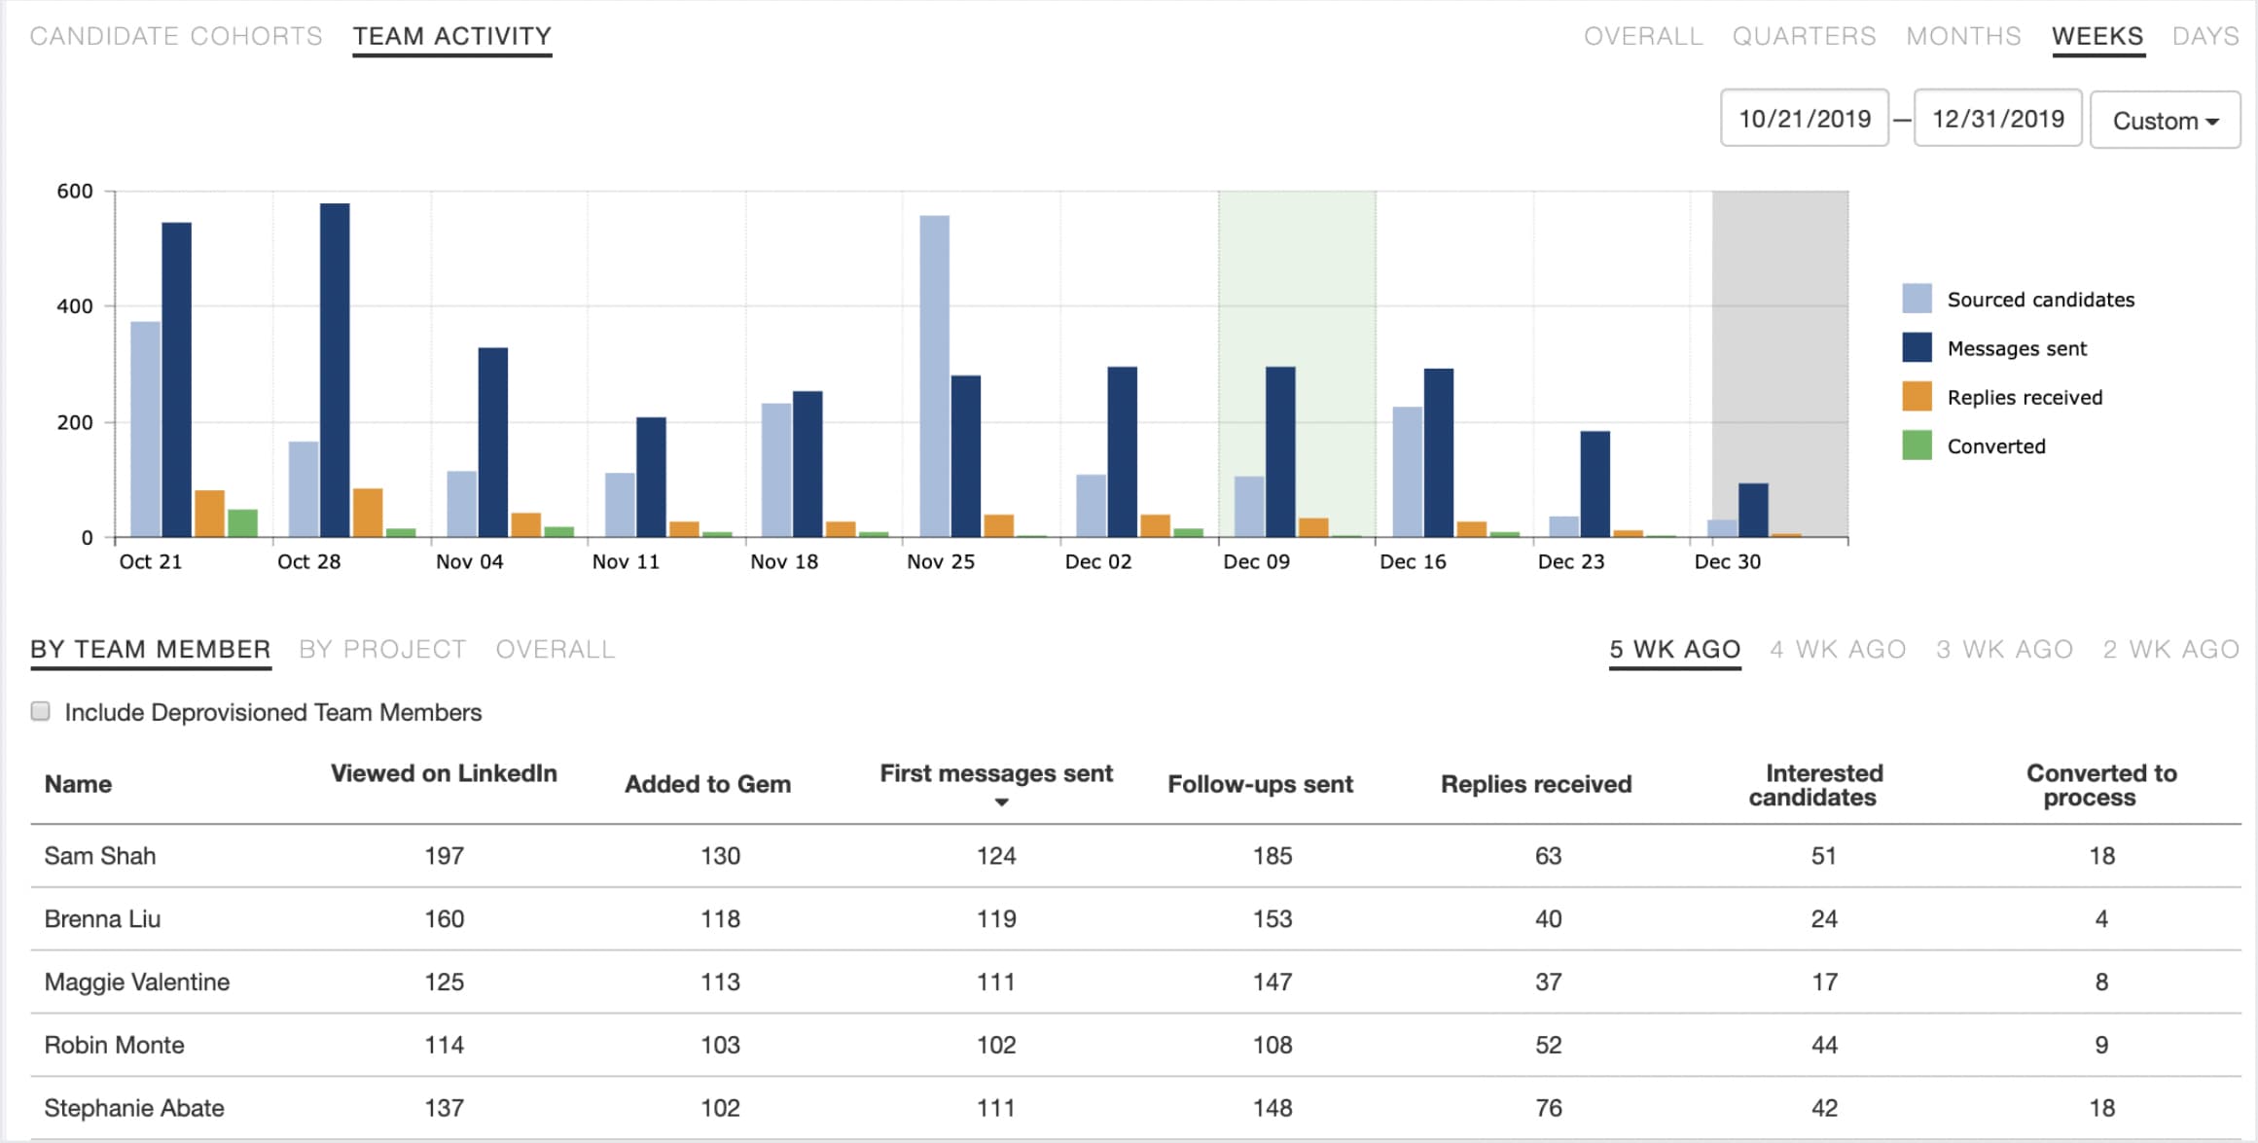The height and width of the screenshot is (1143, 2258).
Task: Select the DAYS time granularity
Action: click(2205, 36)
